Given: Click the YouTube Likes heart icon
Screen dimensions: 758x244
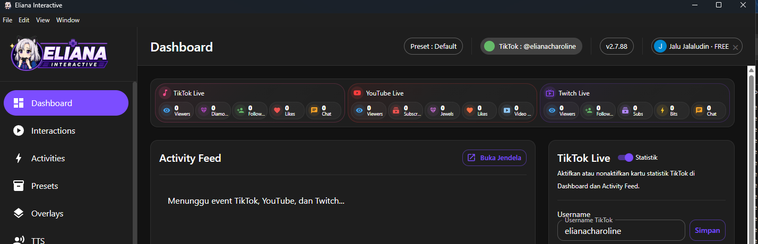Looking at the screenshot, I should coord(470,110).
